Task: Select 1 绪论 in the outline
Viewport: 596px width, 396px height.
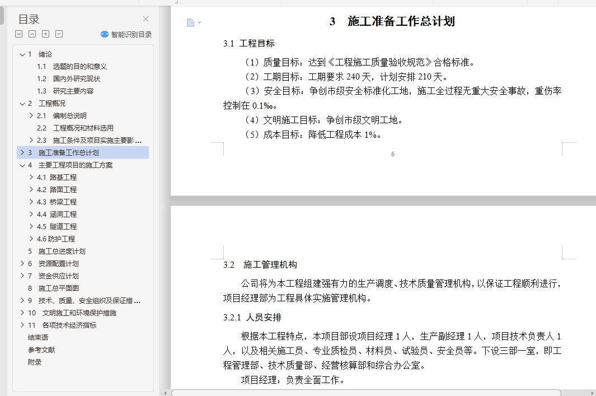Action: tap(40, 54)
